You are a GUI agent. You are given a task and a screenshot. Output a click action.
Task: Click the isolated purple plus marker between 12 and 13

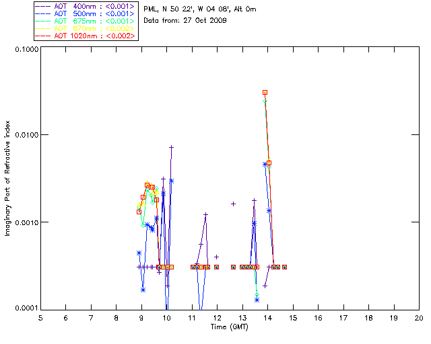(234, 204)
